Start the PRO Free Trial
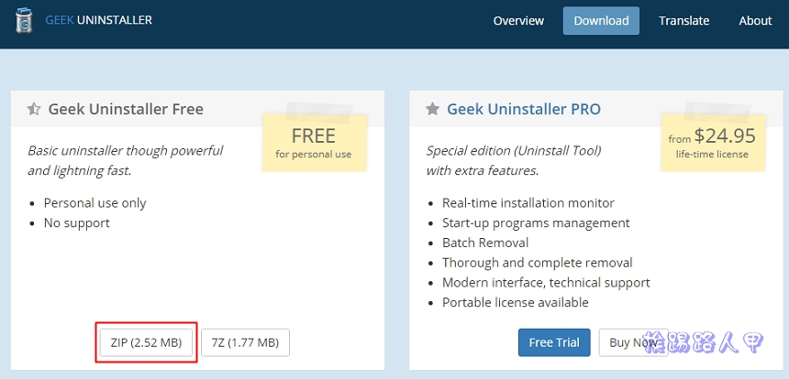789x379 pixels. click(554, 343)
